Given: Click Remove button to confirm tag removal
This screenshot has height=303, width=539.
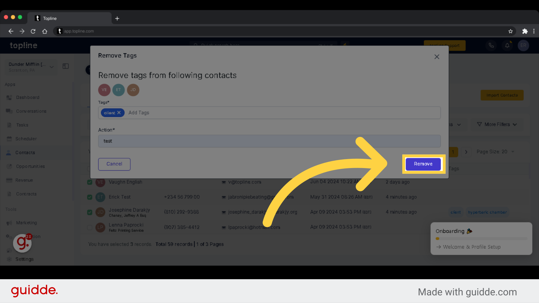Looking at the screenshot, I should click(423, 164).
